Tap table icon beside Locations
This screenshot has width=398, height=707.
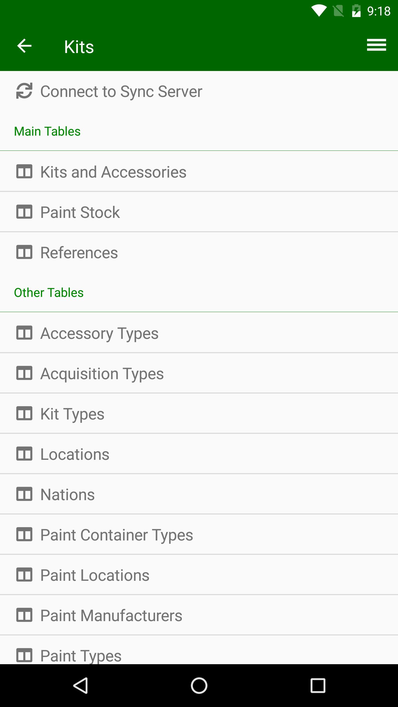coord(24,454)
